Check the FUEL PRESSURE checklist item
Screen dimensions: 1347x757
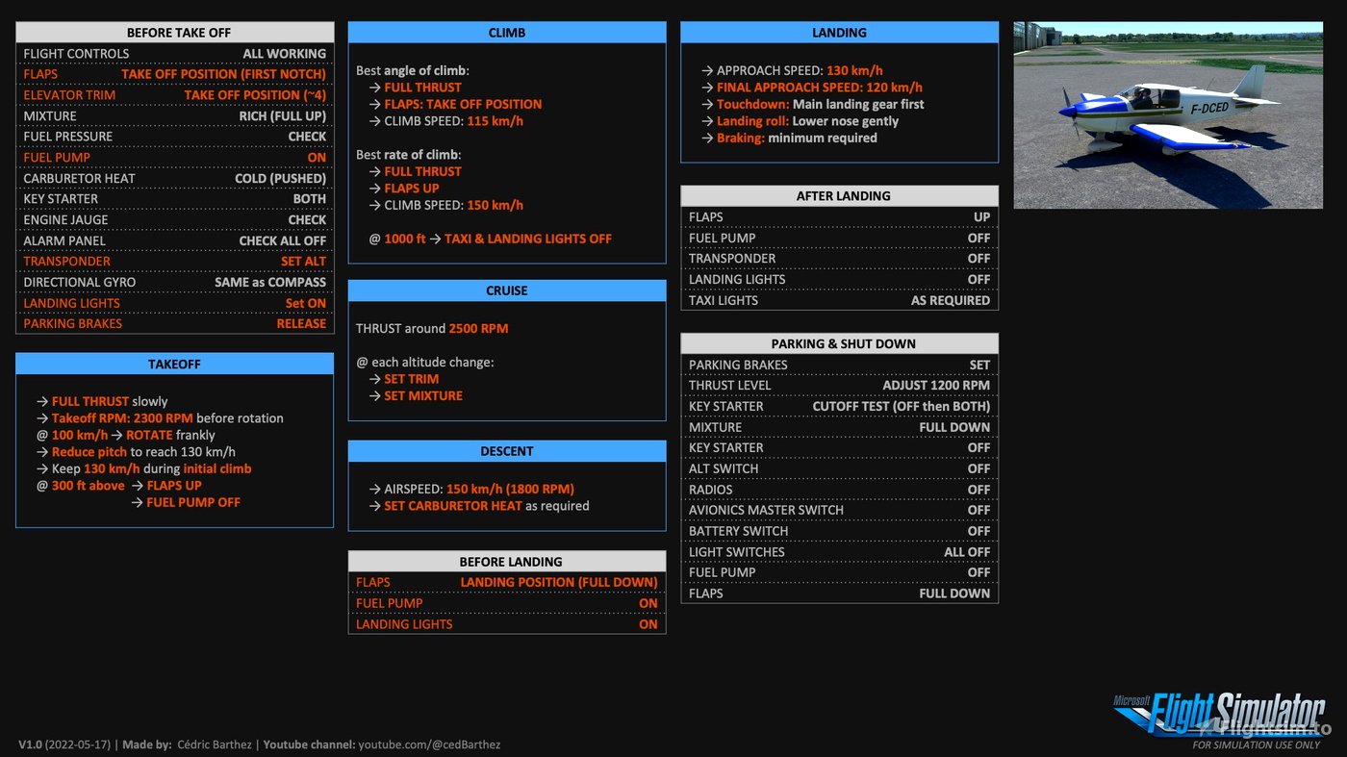pos(173,136)
